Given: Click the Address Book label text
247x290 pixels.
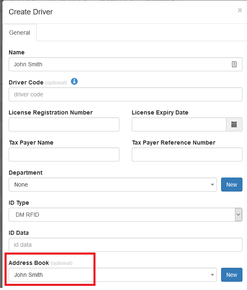Looking at the screenshot, I should click(x=28, y=263).
